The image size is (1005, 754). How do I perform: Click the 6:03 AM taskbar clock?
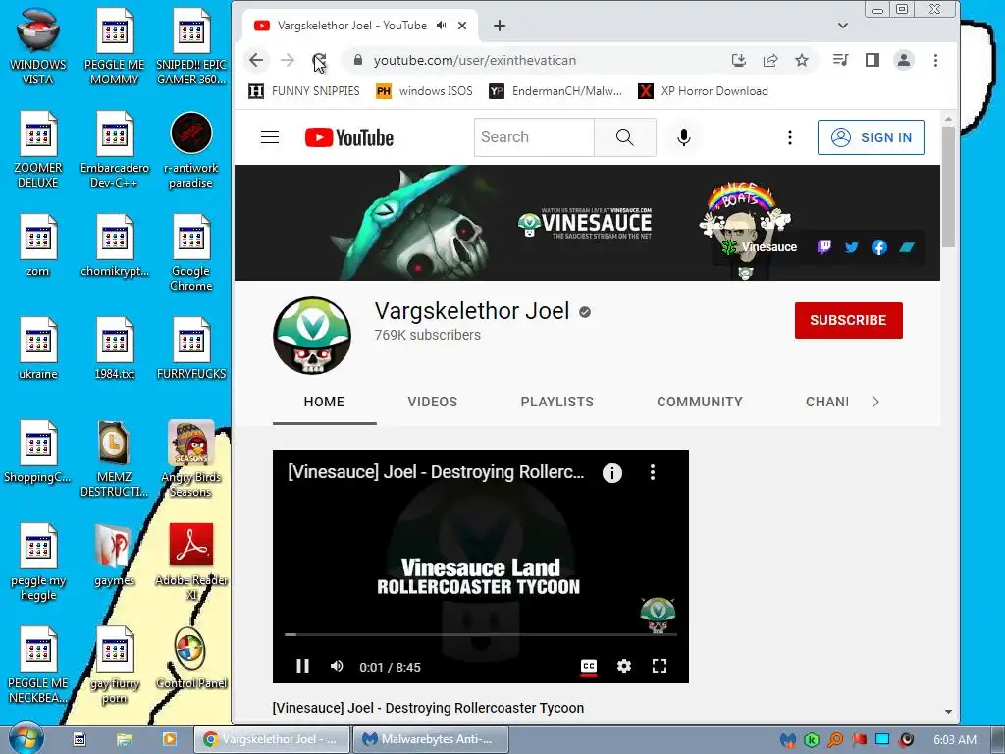[955, 739]
